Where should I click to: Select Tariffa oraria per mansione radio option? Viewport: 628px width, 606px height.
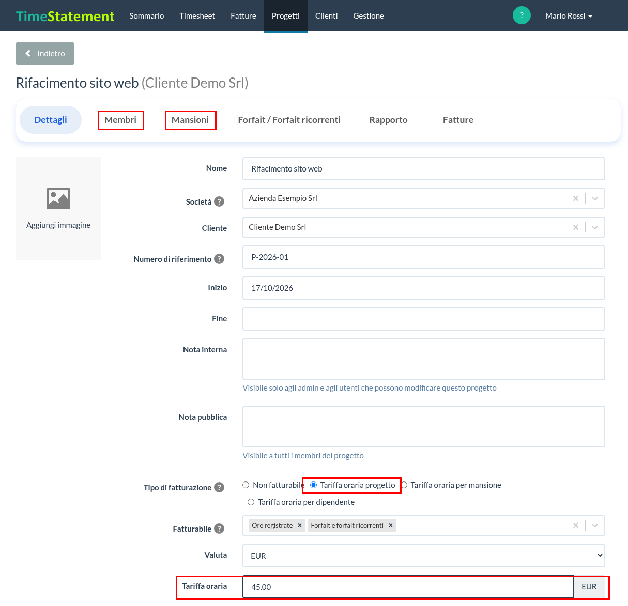point(404,485)
